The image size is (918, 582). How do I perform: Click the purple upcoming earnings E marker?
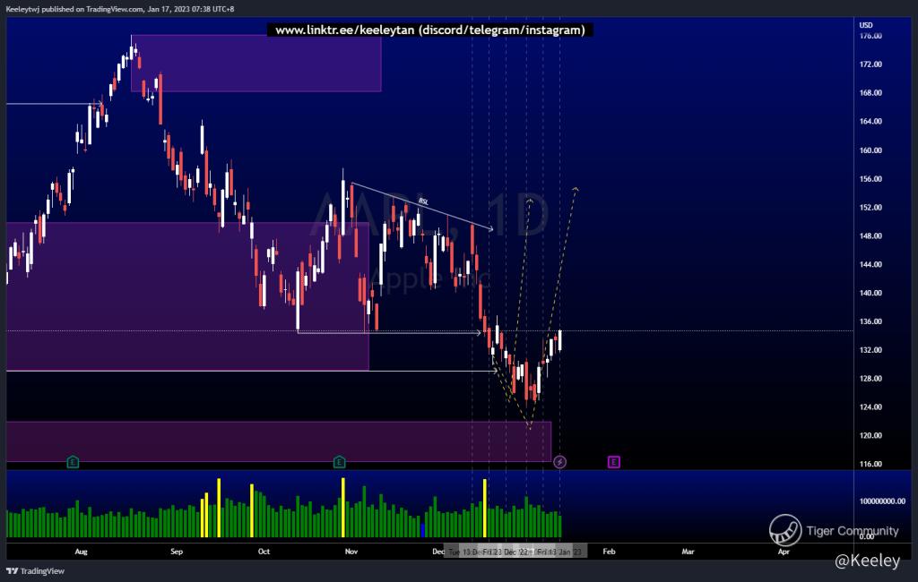pos(613,462)
